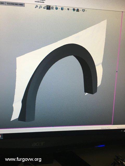Click the Apply Scene icon
This screenshot has height=166, width=125.
[x=78, y=10]
